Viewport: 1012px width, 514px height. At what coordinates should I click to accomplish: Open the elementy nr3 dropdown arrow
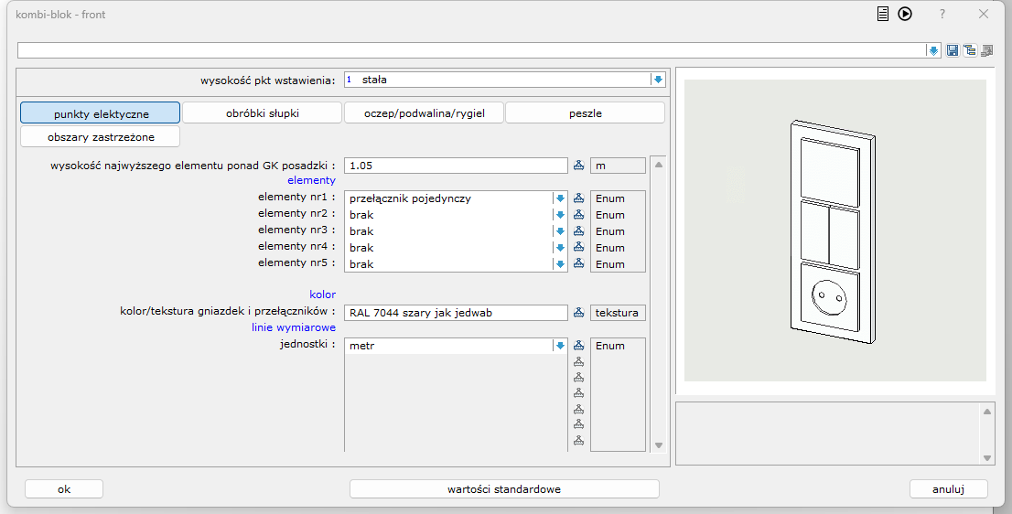pyautogui.click(x=560, y=231)
